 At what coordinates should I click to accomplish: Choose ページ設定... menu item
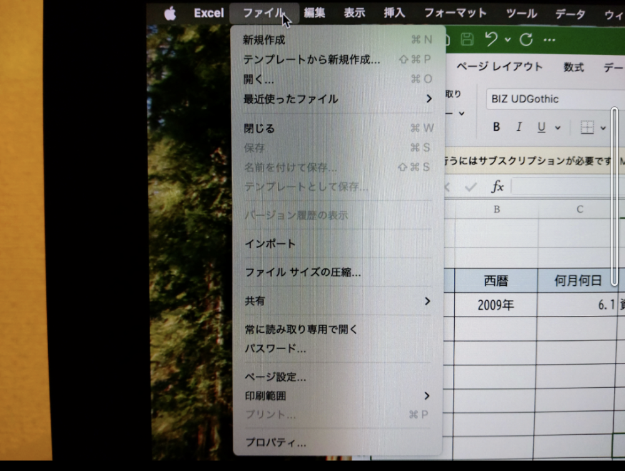(338, 377)
